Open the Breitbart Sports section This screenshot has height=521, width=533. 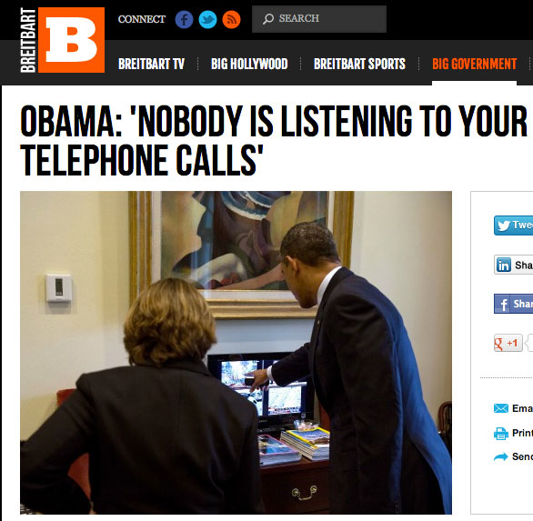coord(359,64)
